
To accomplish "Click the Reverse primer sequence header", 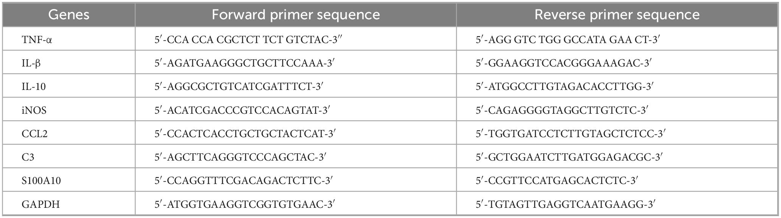I will (617, 15).
